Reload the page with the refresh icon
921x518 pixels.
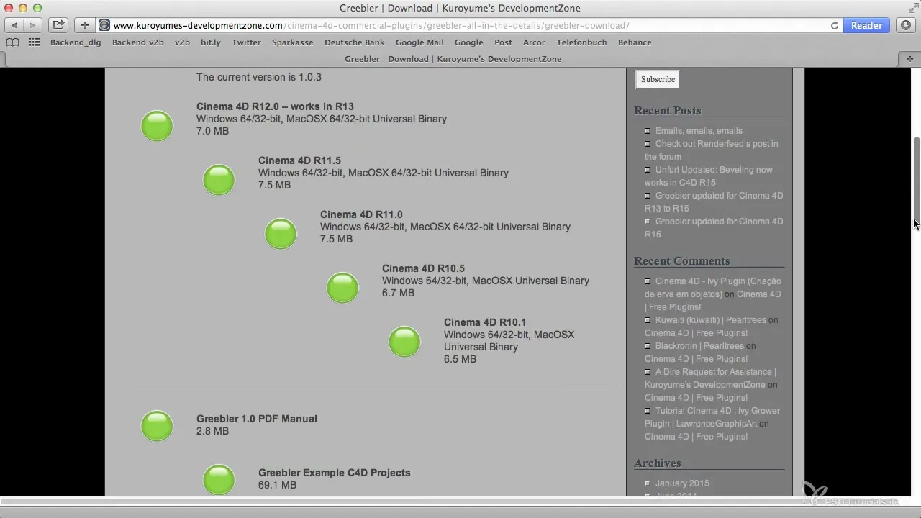[x=835, y=25]
